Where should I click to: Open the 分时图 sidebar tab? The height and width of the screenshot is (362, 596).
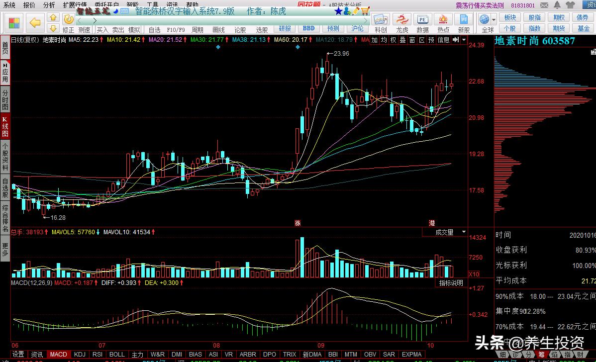(x=5, y=99)
